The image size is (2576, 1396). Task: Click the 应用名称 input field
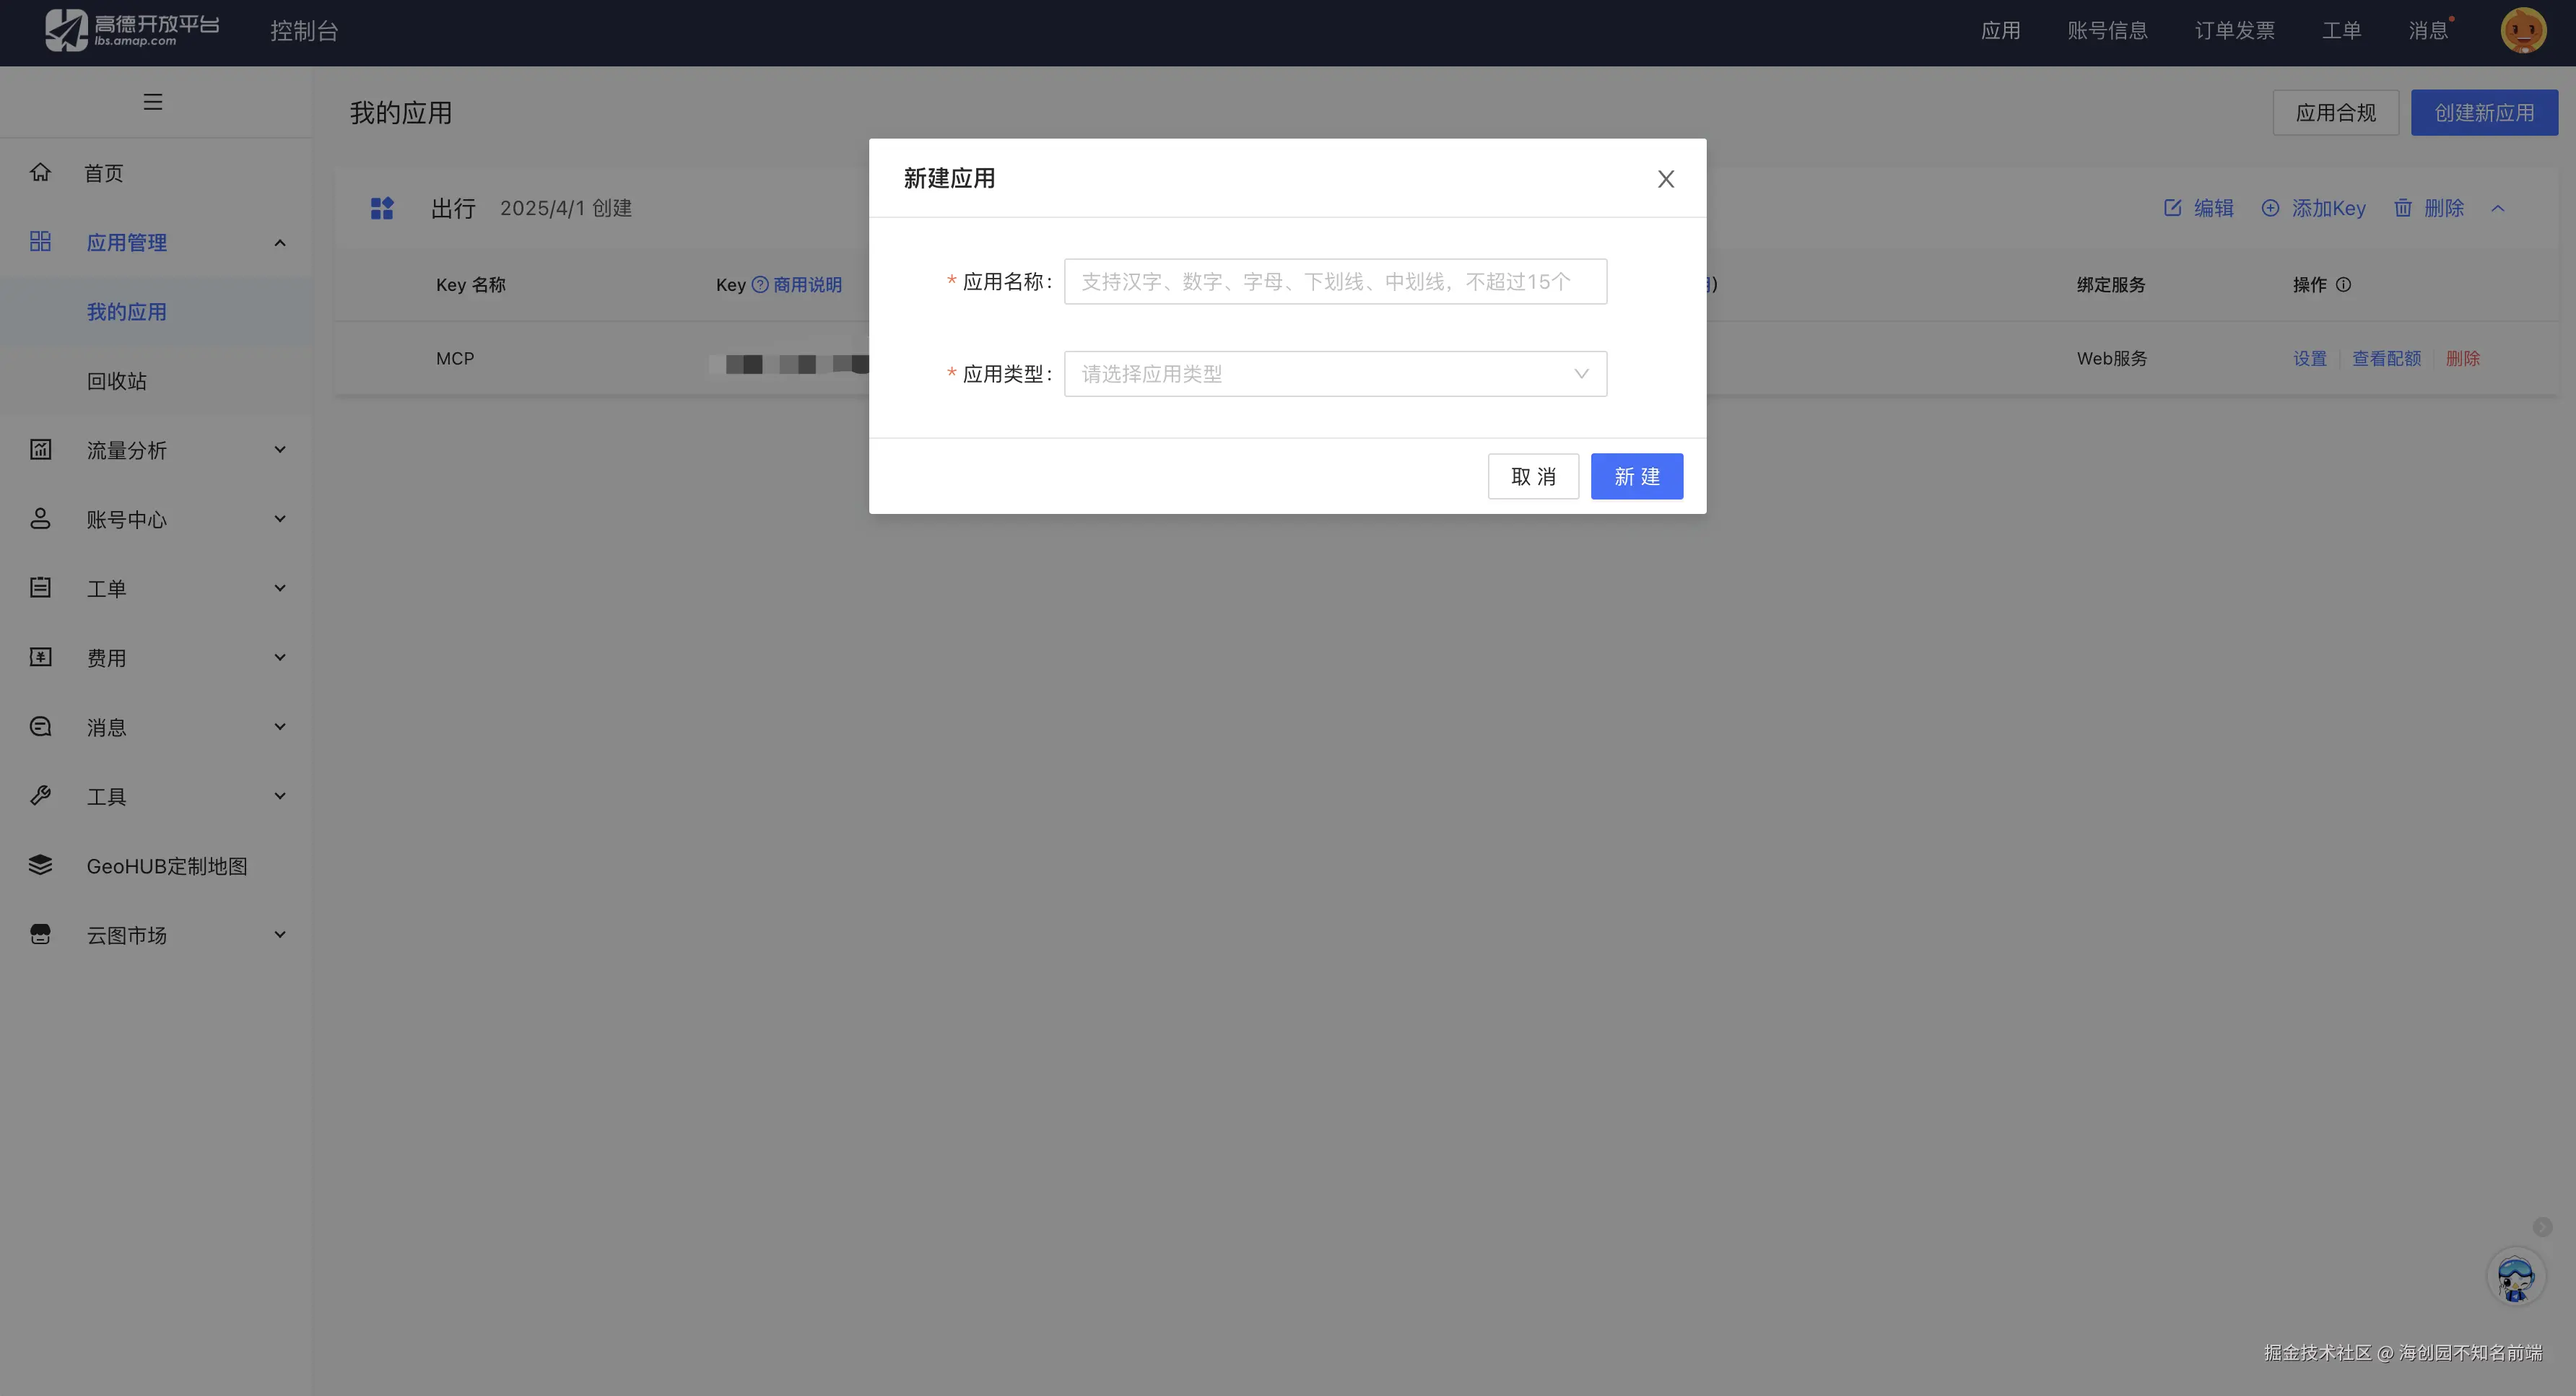click(1335, 282)
